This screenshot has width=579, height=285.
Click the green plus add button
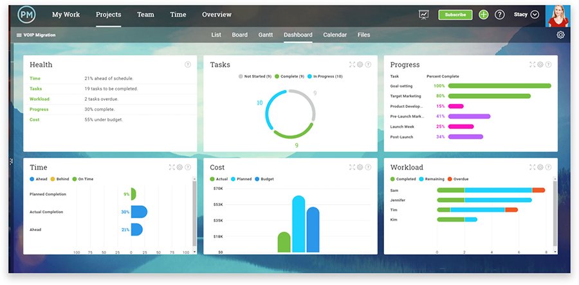tap(484, 15)
